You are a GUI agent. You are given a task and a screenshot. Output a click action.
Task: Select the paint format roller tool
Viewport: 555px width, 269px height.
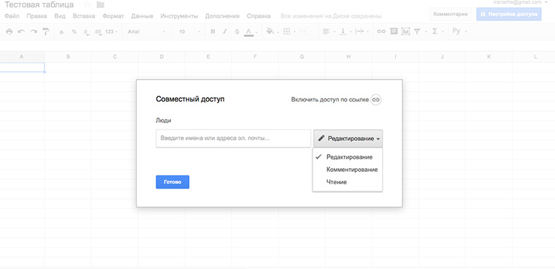[46, 31]
